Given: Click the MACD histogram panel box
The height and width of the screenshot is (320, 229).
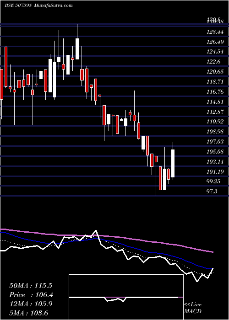Looking at the screenshot, I should tap(126, 297).
